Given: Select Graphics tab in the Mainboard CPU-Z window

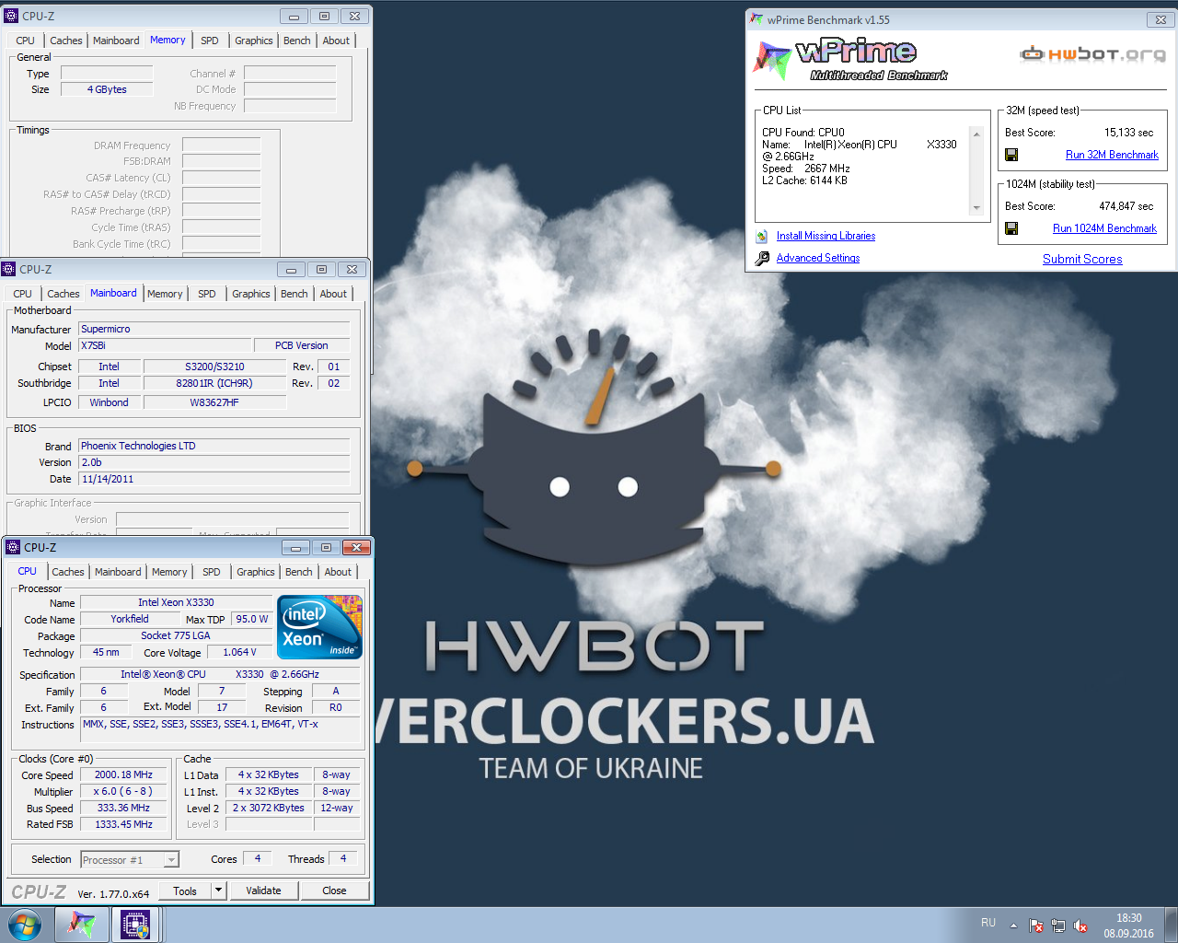Looking at the screenshot, I should (x=251, y=294).
